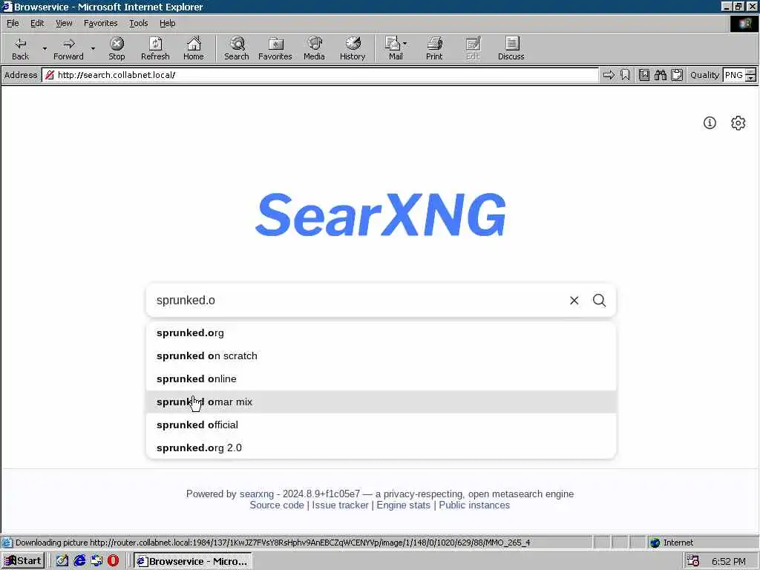The width and height of the screenshot is (760, 570).
Task: Show the History pane
Action: (353, 48)
